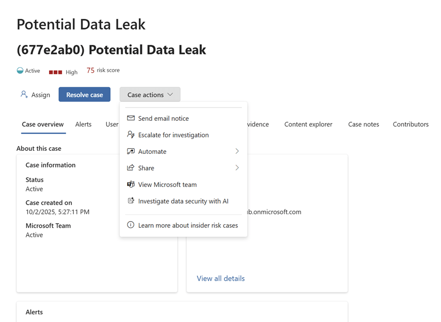This screenshot has width=441, height=322.
Task: Click the Share arrow icon
Action: point(131,168)
